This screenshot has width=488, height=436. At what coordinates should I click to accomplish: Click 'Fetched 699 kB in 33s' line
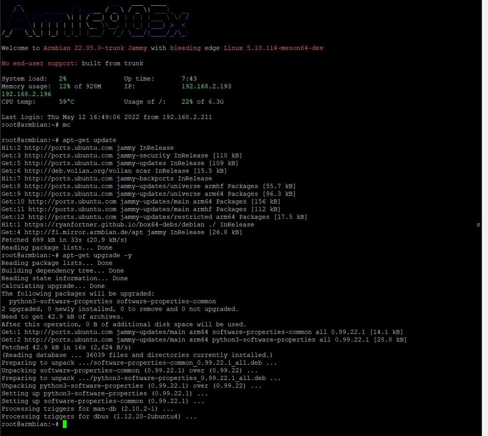click(64, 240)
